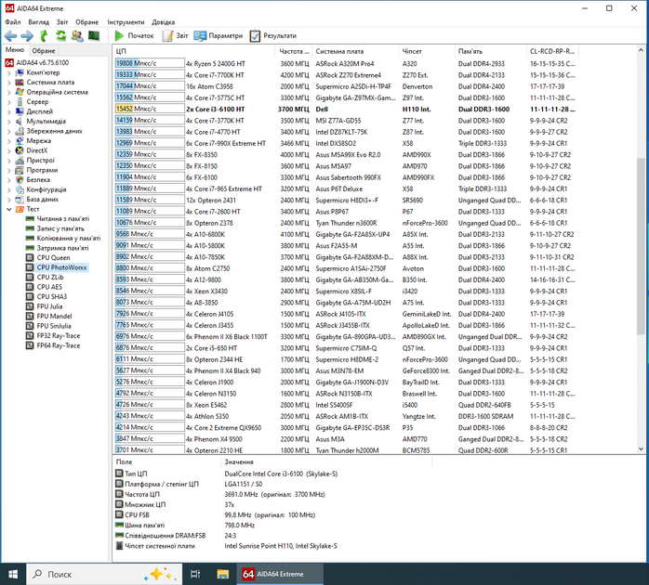Select Безпека tree item

tap(38, 180)
